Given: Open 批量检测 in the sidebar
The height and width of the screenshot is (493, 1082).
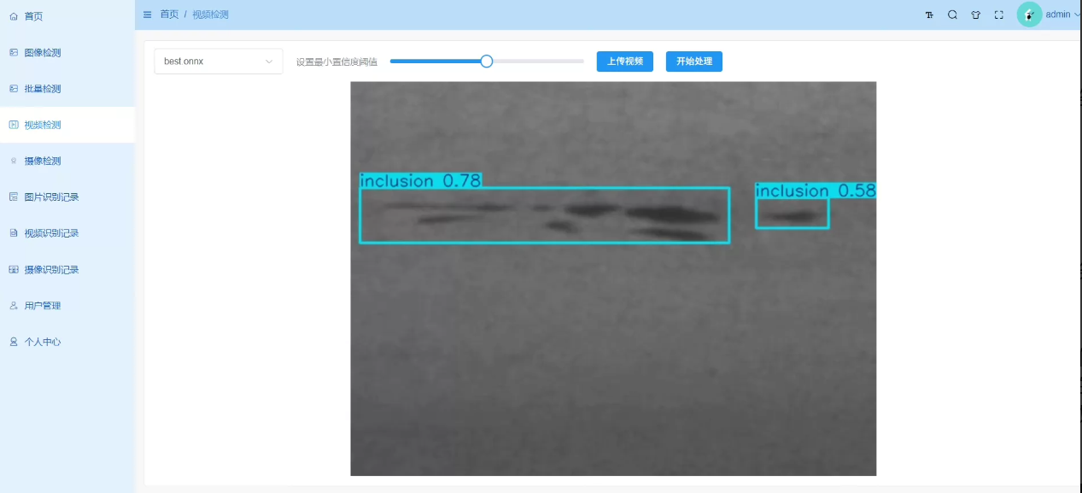Looking at the screenshot, I should tap(67, 89).
